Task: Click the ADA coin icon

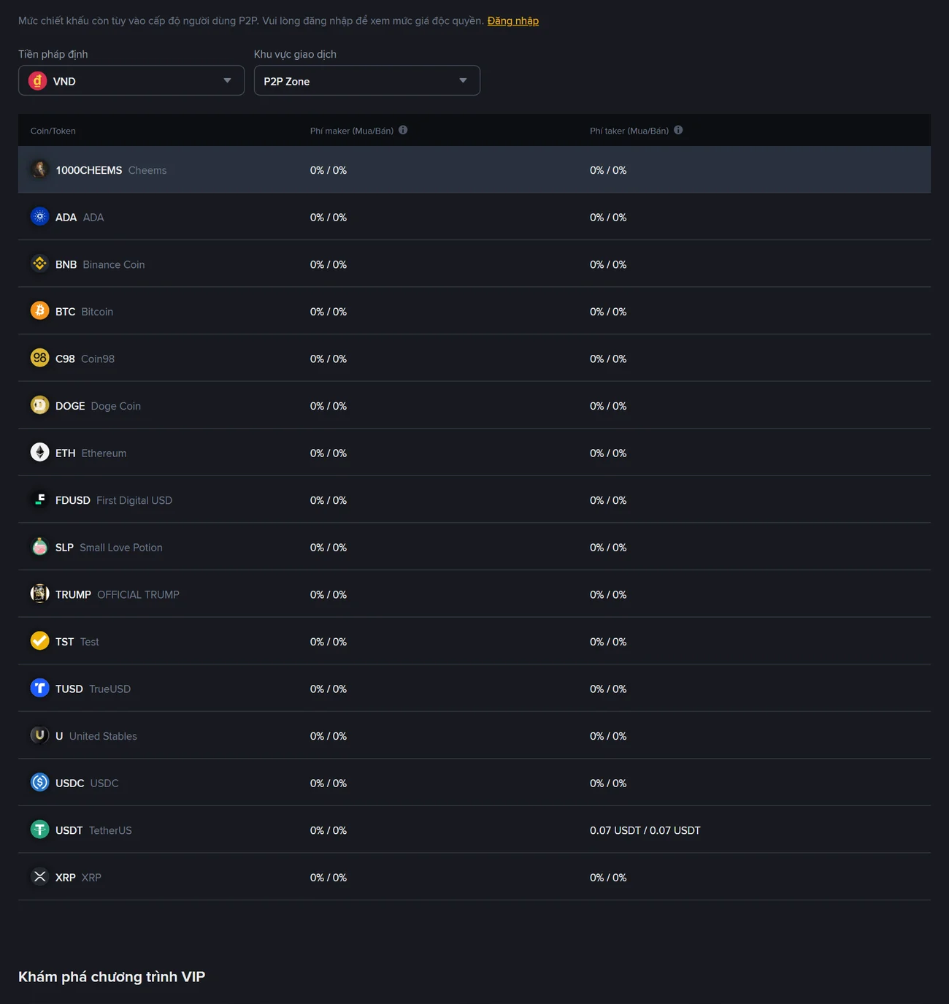Action: click(x=40, y=217)
